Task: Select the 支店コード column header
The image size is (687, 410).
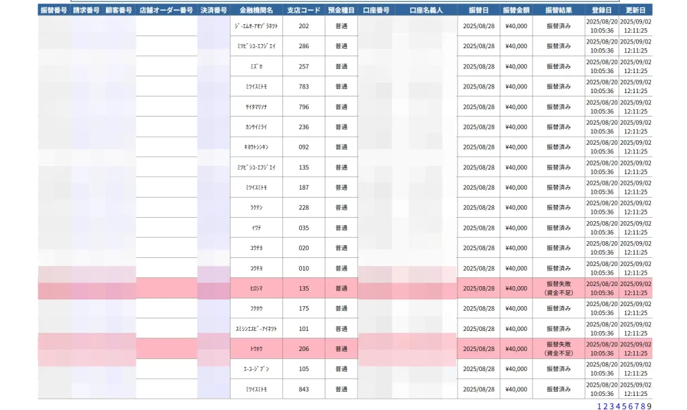Action: pyautogui.click(x=304, y=10)
